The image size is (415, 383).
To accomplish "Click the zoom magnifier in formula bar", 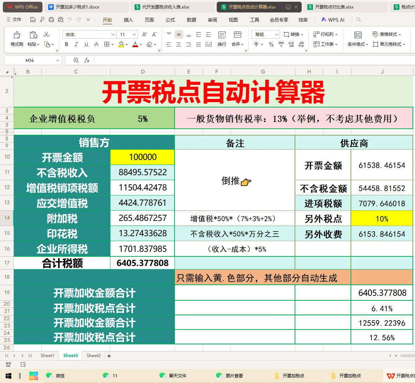I will (76, 60).
